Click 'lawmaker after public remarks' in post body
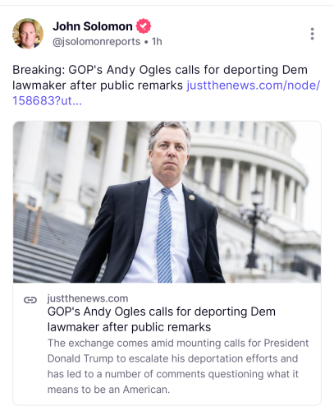Image resolution: width=334 pixels, height=411 pixels. (98, 85)
